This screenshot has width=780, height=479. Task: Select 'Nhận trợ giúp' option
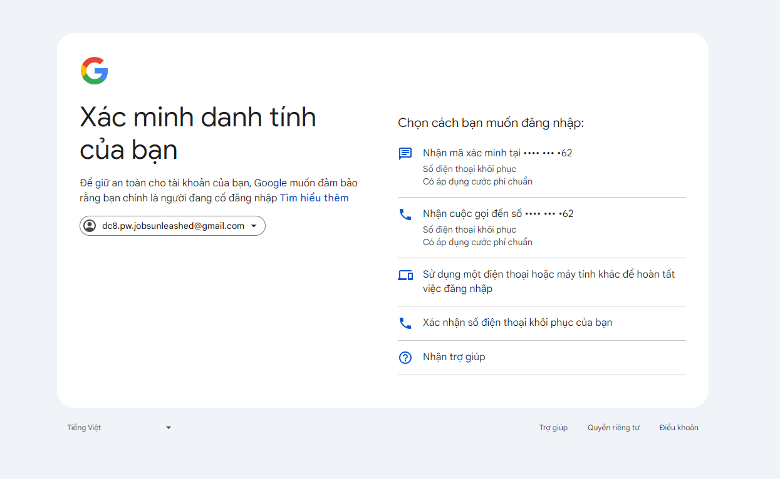tap(542, 358)
